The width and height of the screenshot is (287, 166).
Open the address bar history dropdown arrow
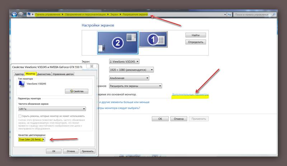point(225,15)
